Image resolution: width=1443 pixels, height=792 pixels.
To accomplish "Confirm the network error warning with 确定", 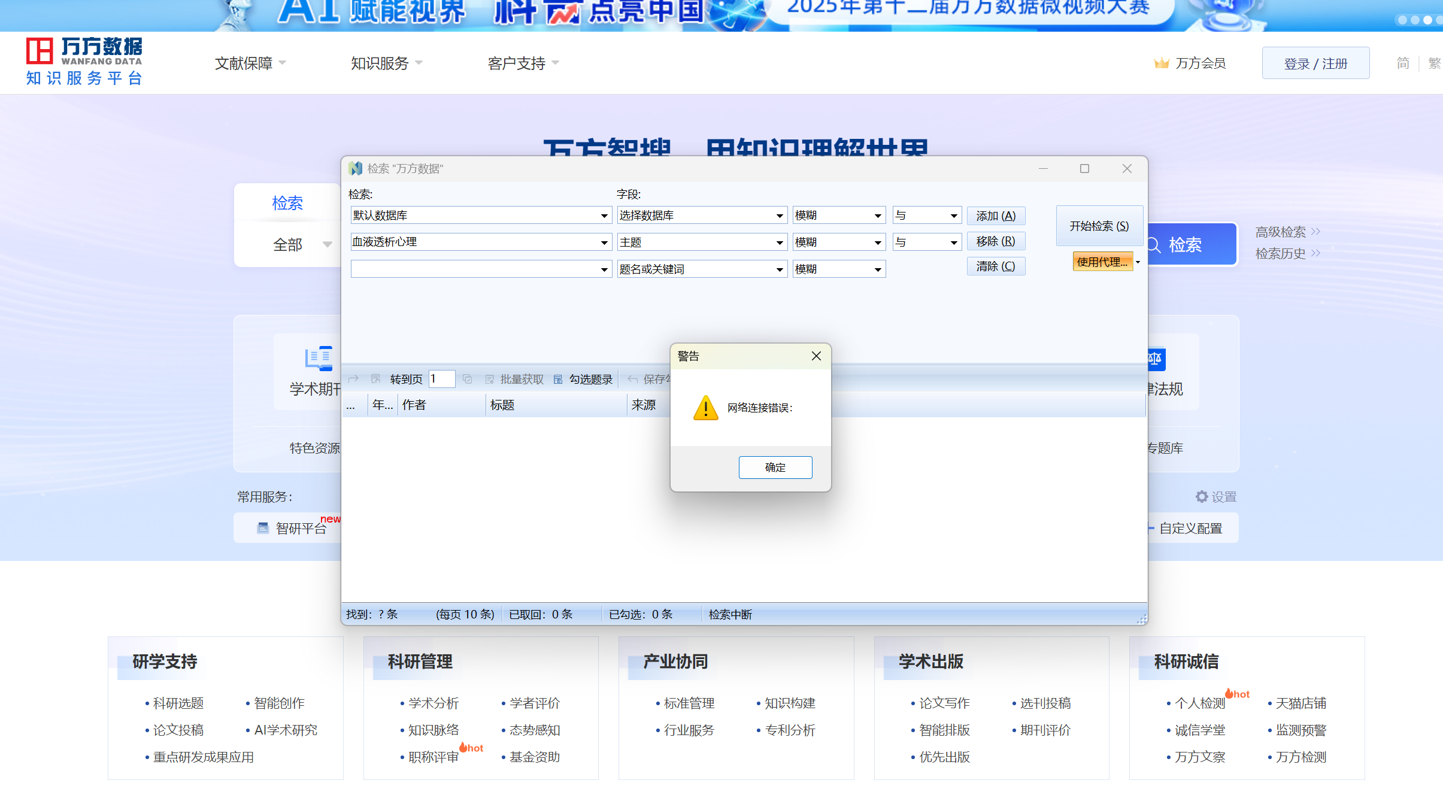I will pyautogui.click(x=775, y=468).
